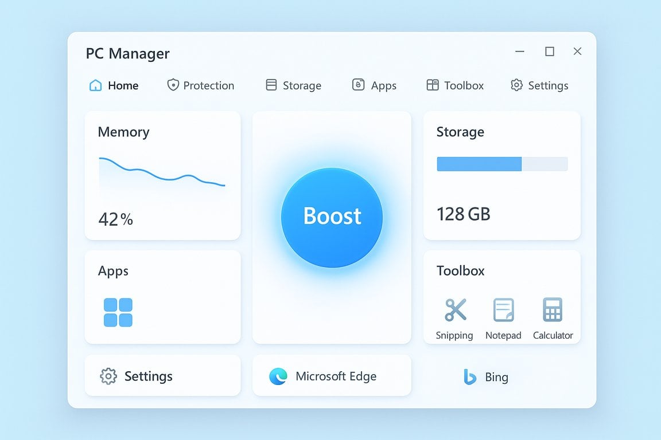Switch to the Protection tab
The image size is (661, 440).
click(x=201, y=85)
